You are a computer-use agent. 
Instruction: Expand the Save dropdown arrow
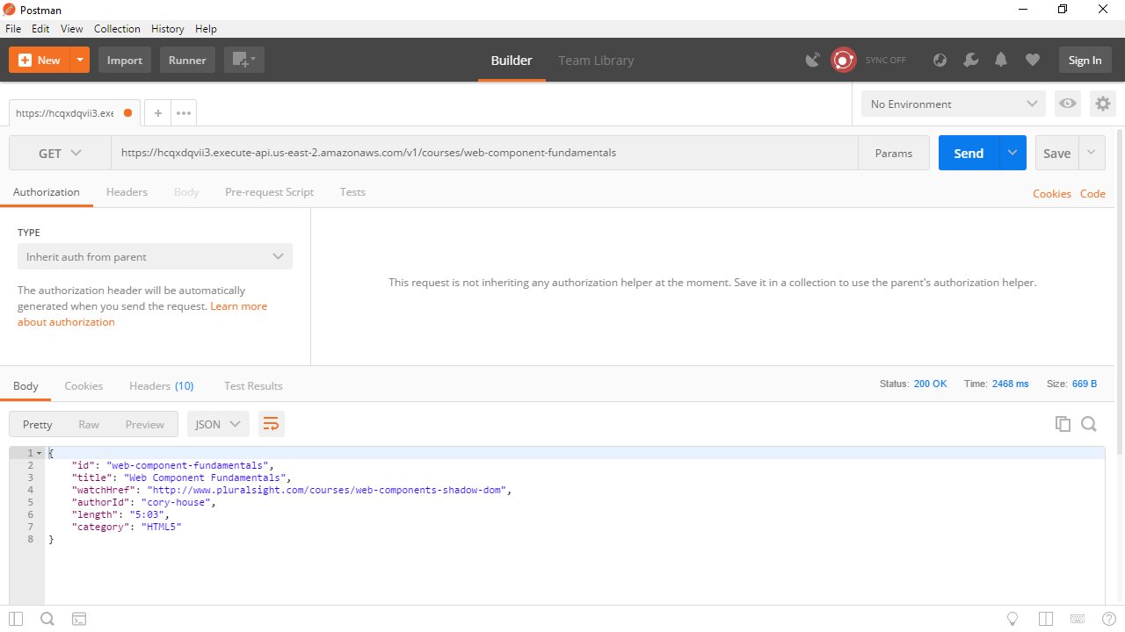coord(1092,153)
